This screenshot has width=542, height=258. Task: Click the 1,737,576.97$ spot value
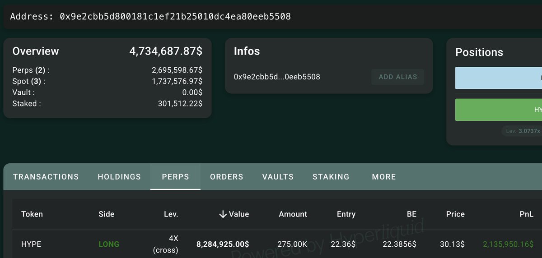178,82
